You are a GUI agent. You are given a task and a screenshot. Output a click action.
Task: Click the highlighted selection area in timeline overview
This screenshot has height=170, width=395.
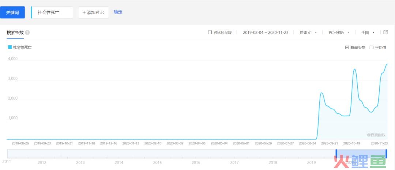[x=361, y=154]
